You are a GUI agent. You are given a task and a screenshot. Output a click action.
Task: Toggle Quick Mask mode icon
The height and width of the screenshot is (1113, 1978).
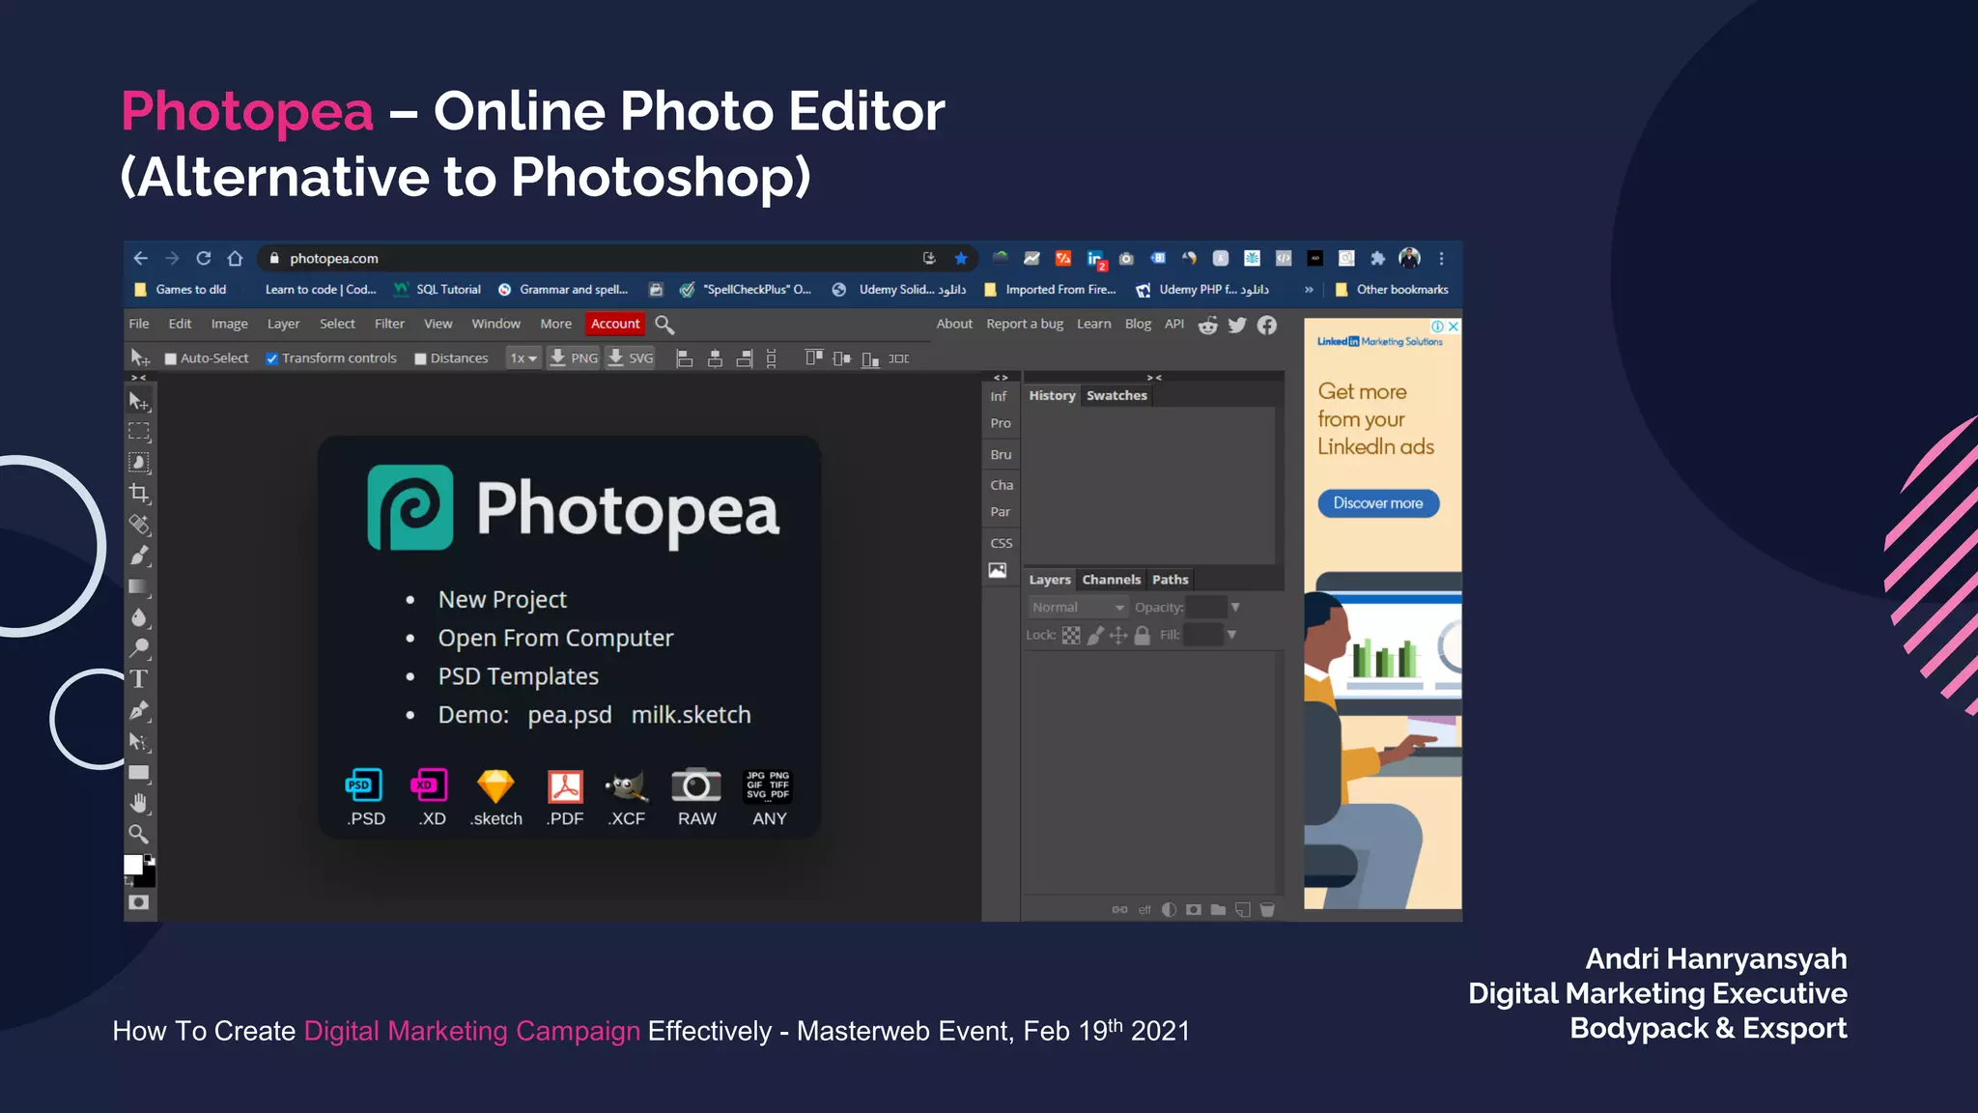coord(139,902)
